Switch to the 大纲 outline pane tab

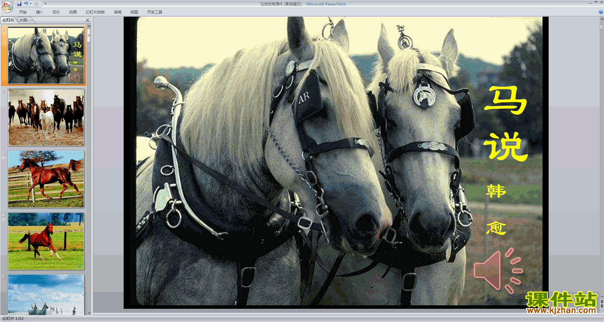pyautogui.click(x=23, y=20)
